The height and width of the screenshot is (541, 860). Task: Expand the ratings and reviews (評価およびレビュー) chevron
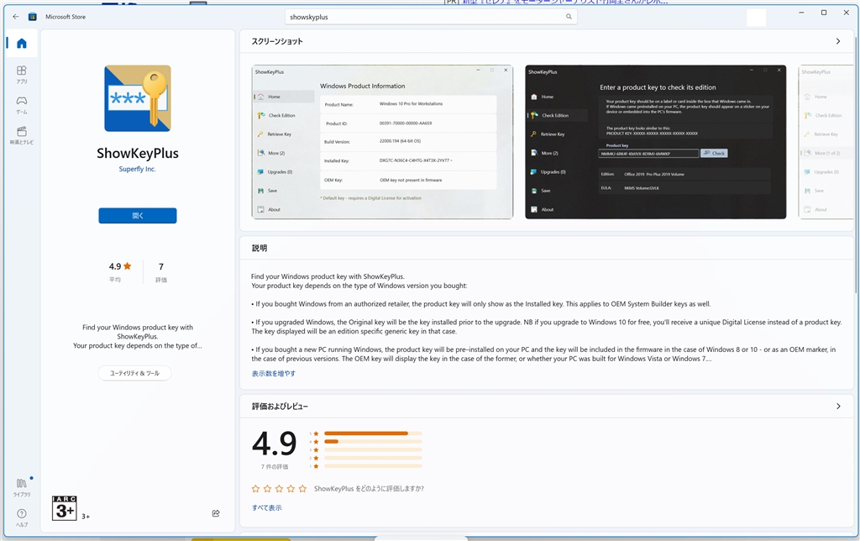(x=838, y=406)
